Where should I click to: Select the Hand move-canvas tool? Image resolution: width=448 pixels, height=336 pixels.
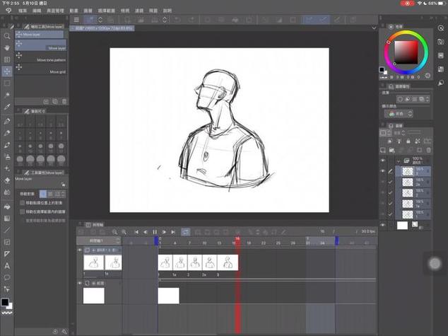(x=7, y=48)
